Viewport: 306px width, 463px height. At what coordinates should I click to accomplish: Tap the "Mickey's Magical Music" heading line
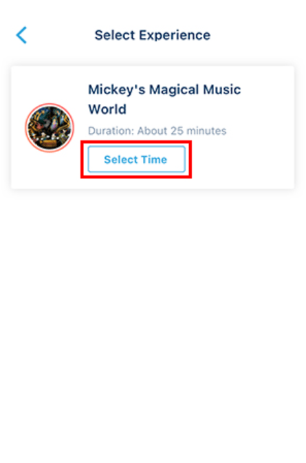pyautogui.click(x=164, y=89)
